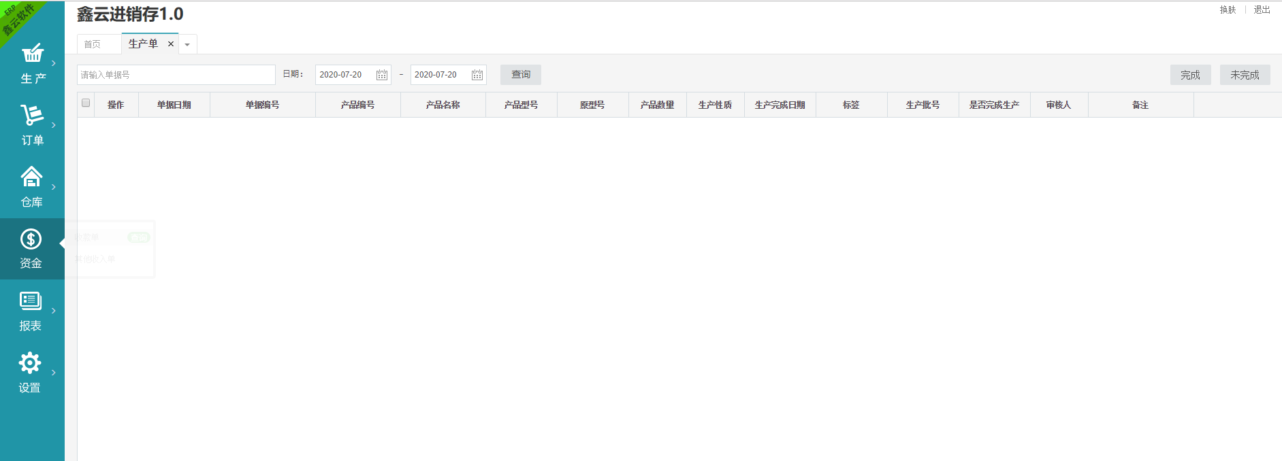The height and width of the screenshot is (461, 1282).
Task: Open the end date calendar icon
Action: (477, 75)
